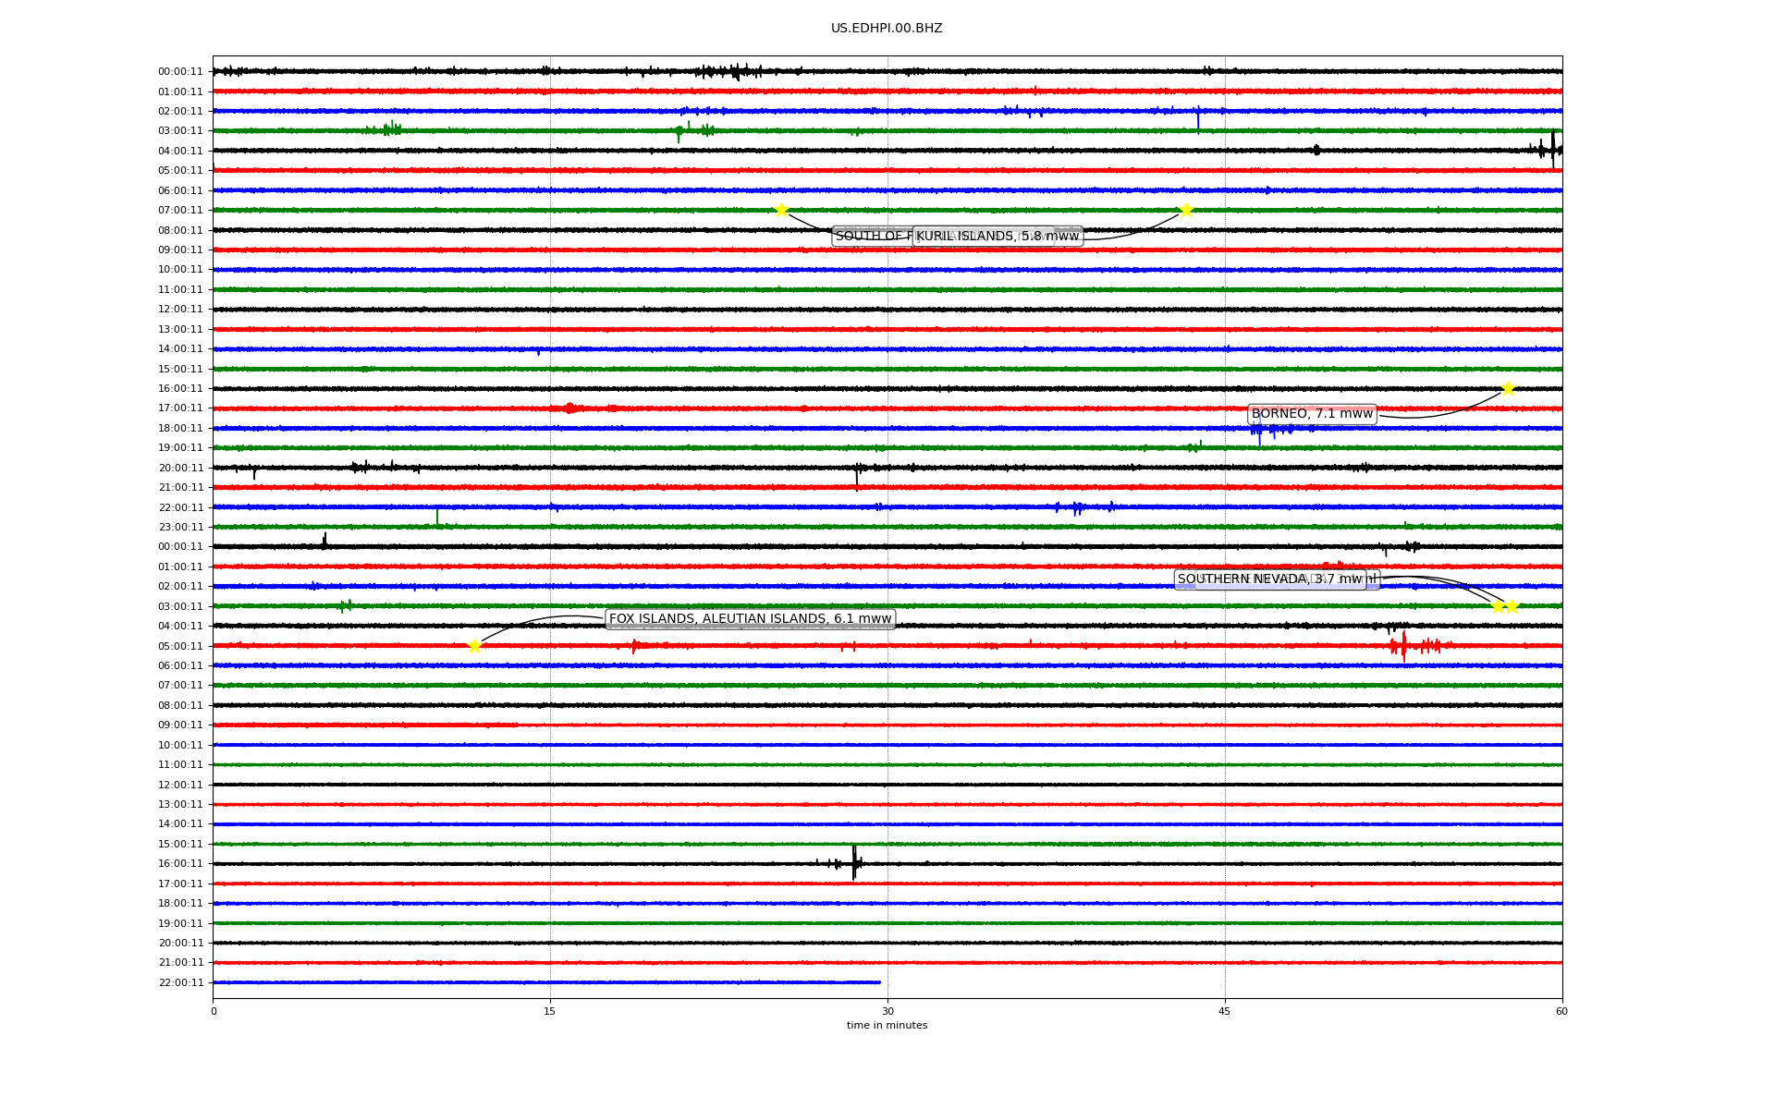The image size is (1775, 1109).
Task: Click the red burst on the starred 05:00:11 trace
Action: click(x=1403, y=645)
